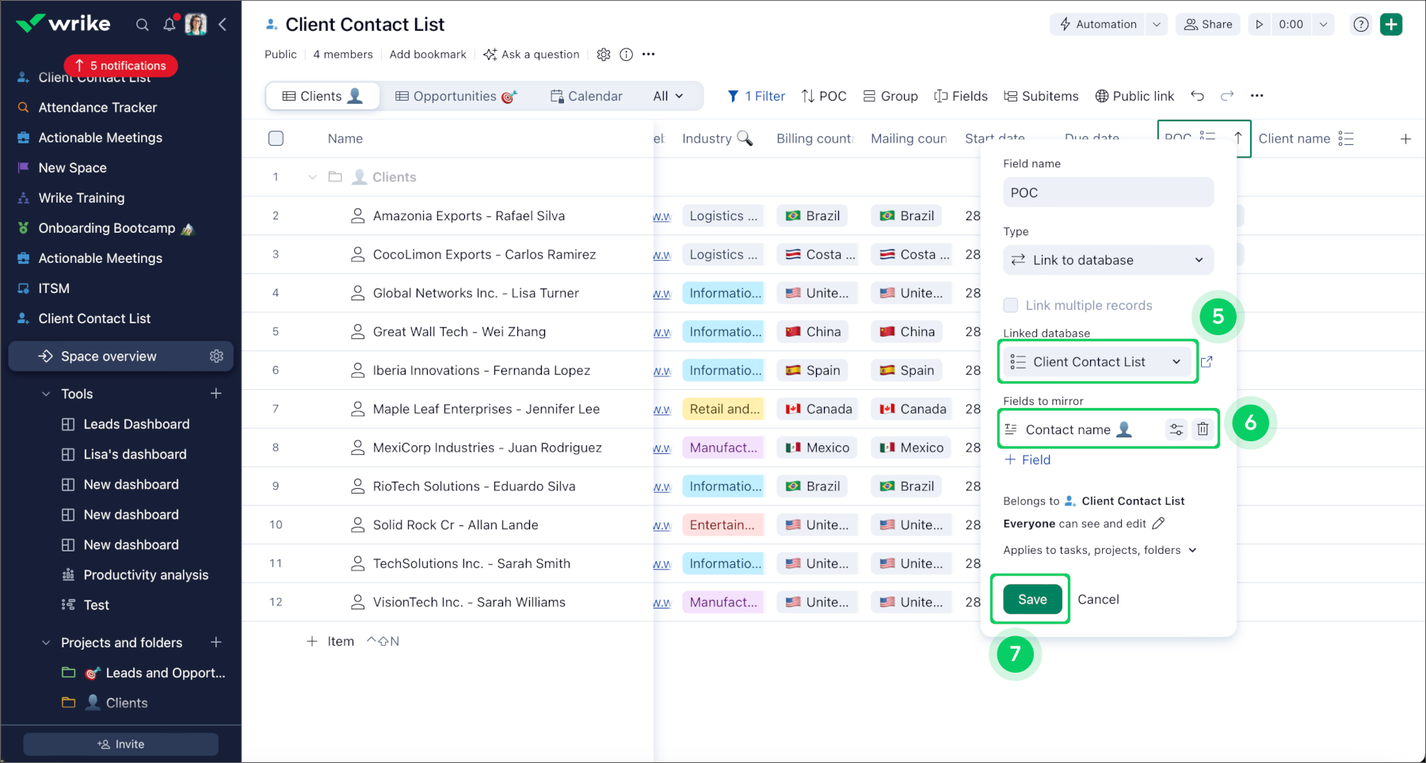
Task: Save the POC field settings
Action: (x=1030, y=599)
